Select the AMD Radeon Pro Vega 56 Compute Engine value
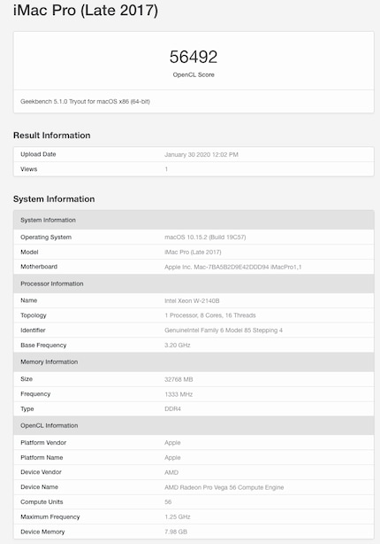The image size is (380, 544). point(224,487)
